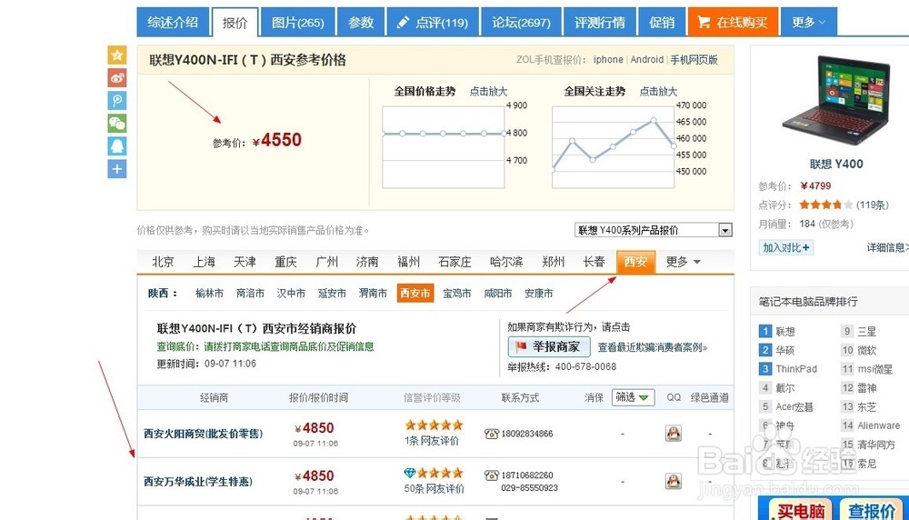Open the 论坛(2697) tab
This screenshot has width=909, height=520.
521,22
